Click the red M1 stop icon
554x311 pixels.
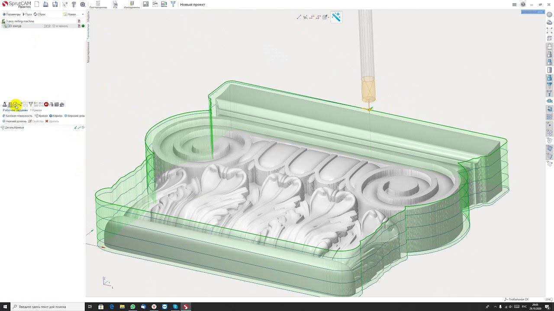click(46, 104)
